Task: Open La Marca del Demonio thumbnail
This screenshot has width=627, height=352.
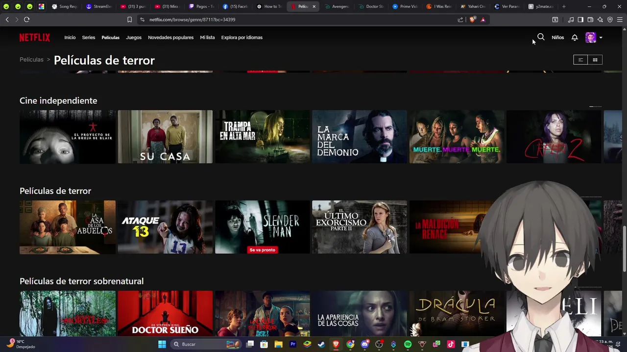Action: [x=360, y=137]
